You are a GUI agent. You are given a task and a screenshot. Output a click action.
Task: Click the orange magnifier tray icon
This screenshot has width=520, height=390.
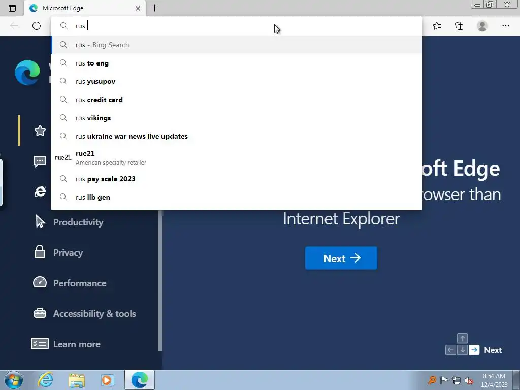click(x=432, y=380)
